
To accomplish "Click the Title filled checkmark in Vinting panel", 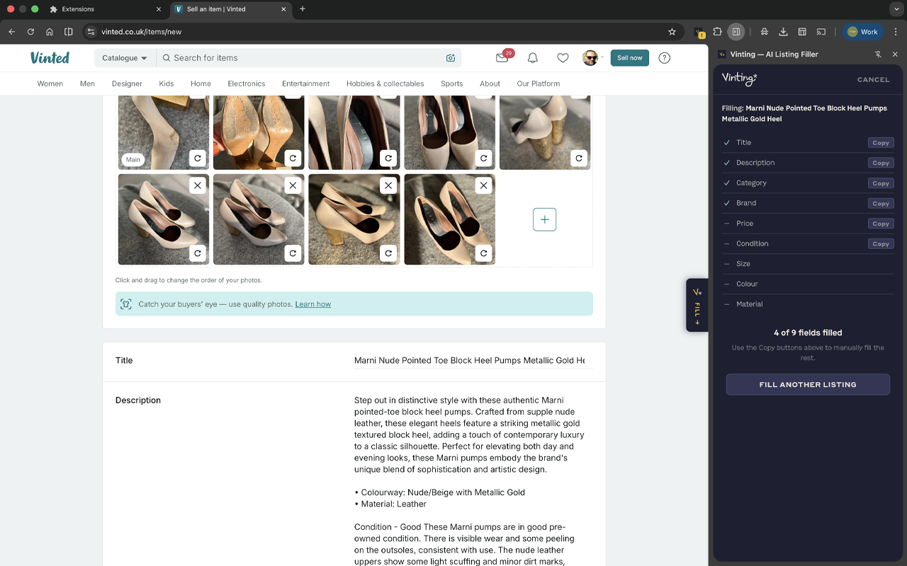I will [726, 142].
